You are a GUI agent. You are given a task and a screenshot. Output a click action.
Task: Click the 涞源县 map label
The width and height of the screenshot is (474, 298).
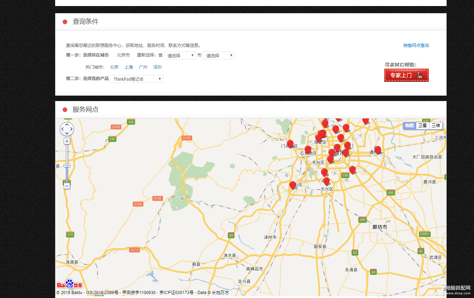point(72,262)
